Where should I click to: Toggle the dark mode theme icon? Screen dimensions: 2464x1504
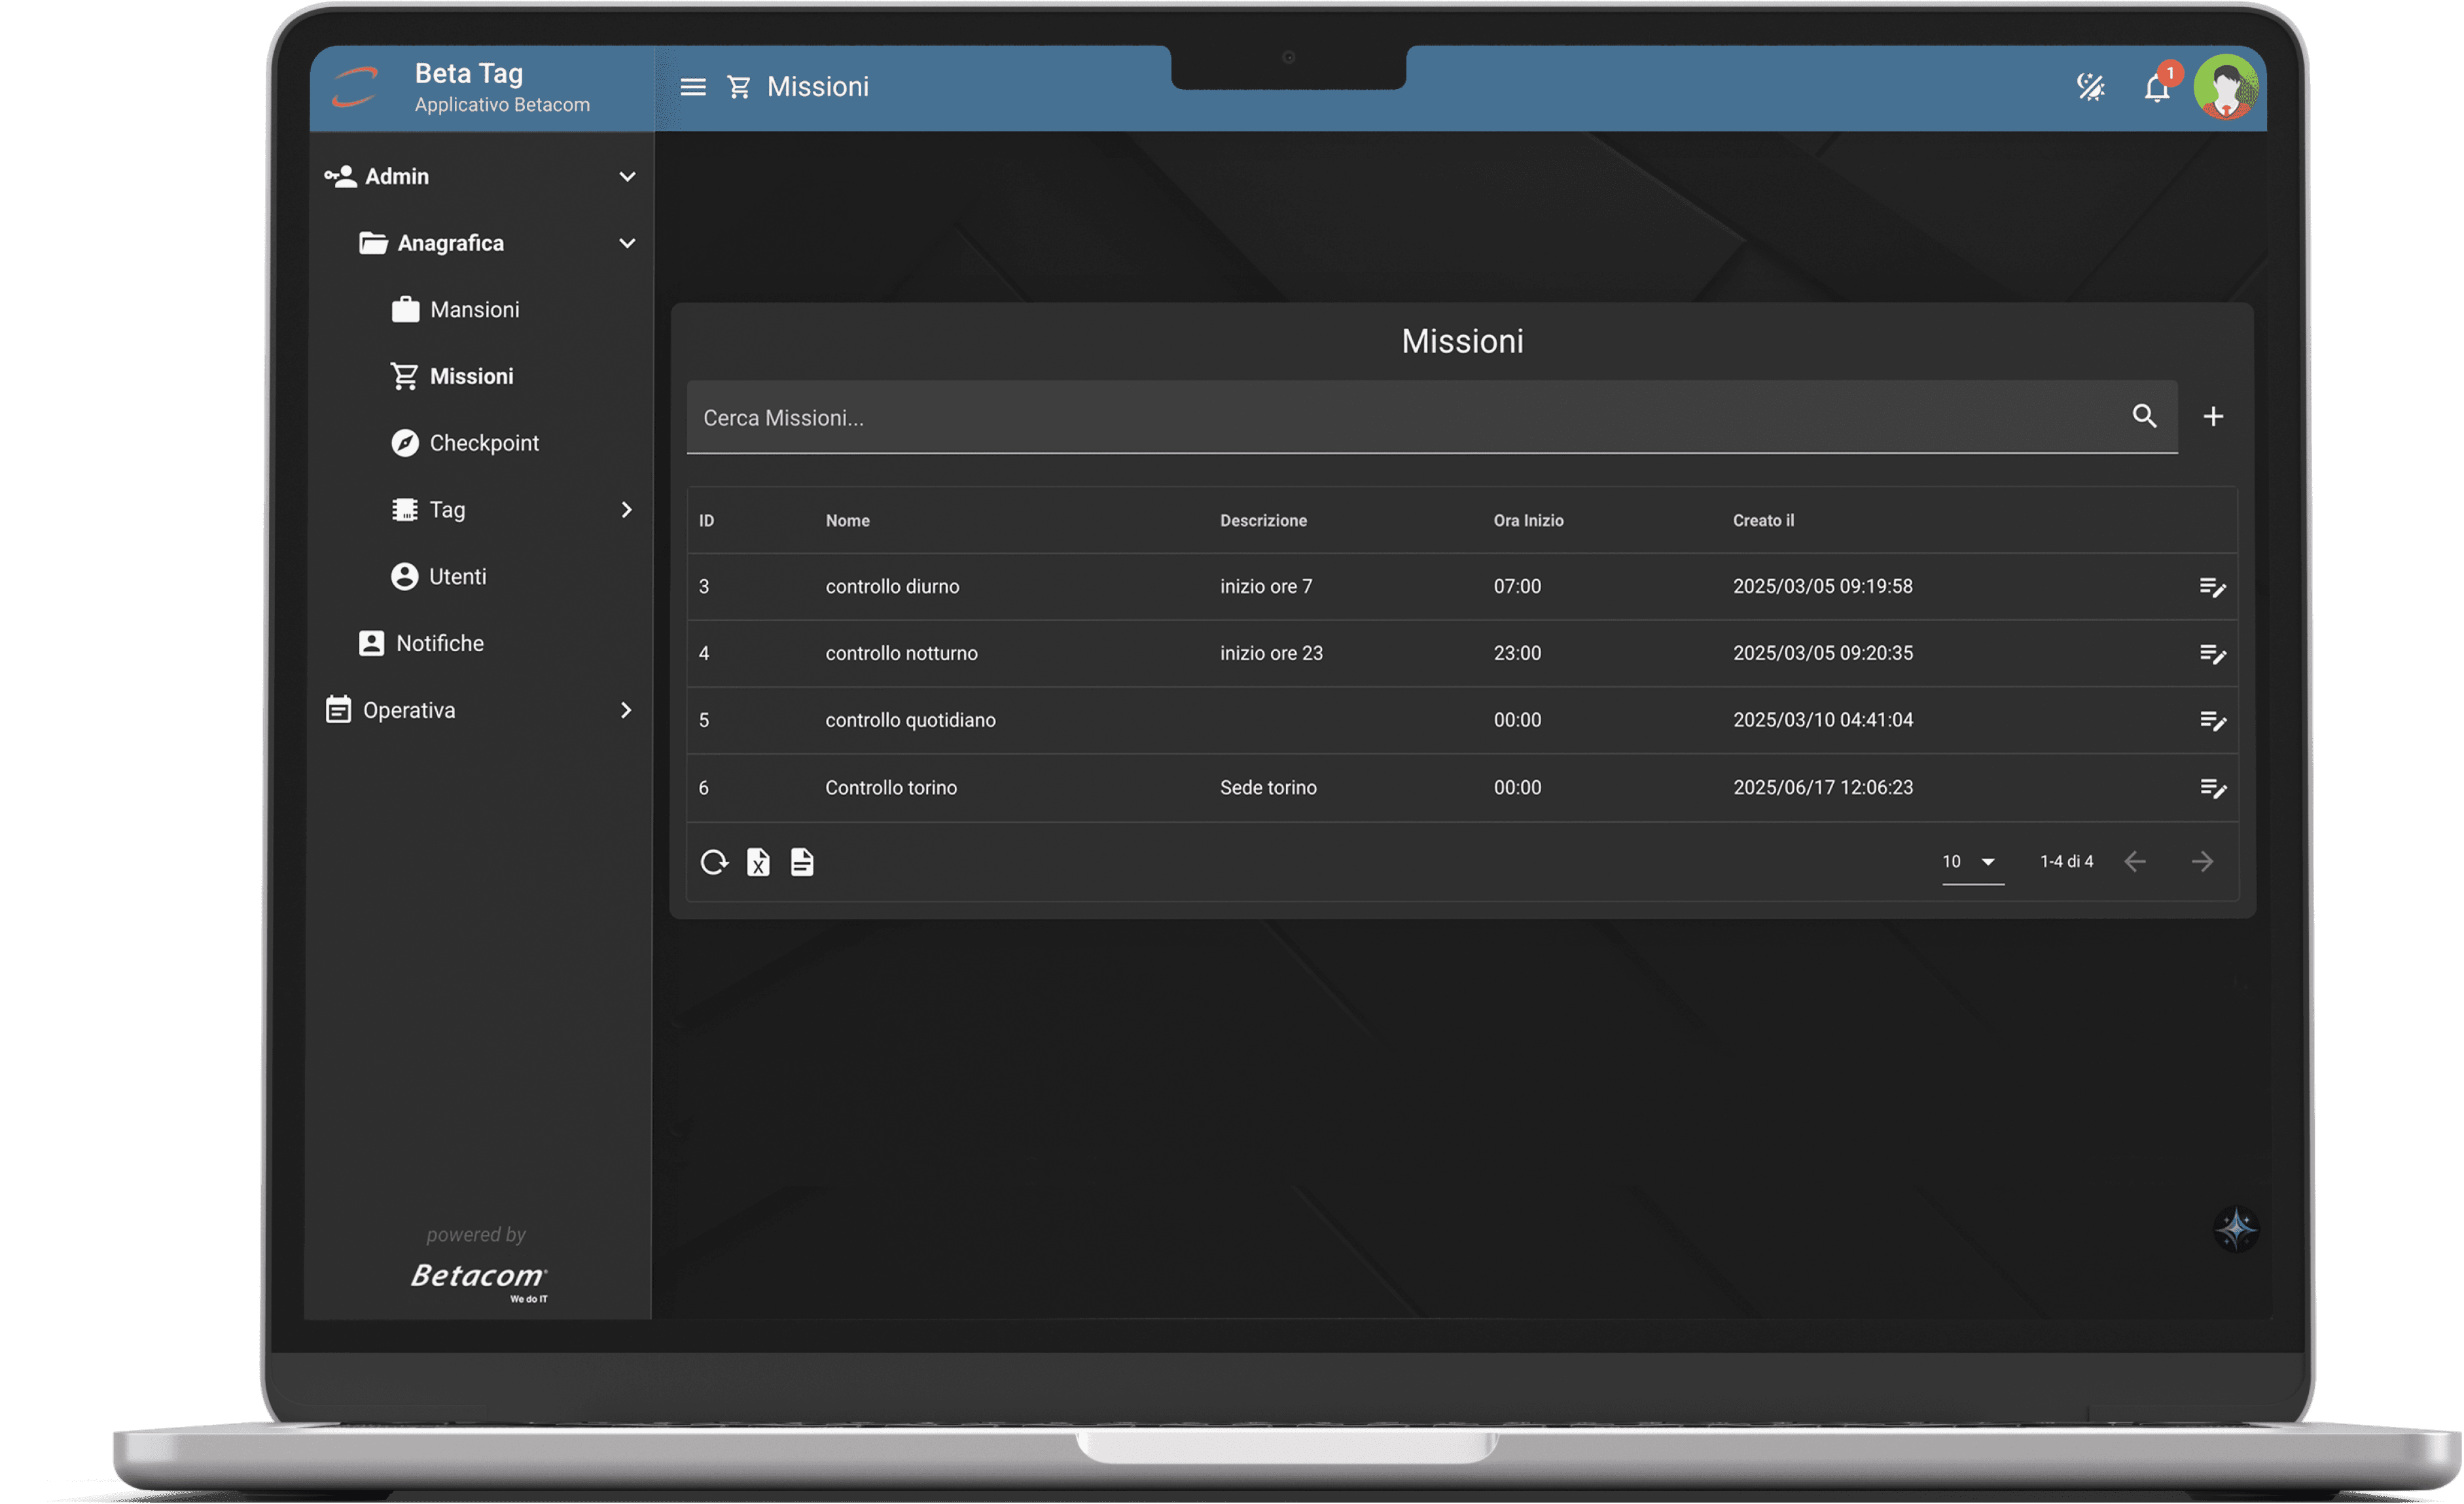tap(2090, 87)
